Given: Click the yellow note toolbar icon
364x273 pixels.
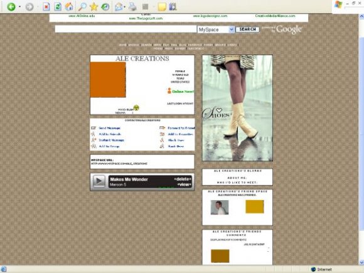Looking at the screenshot, I should tap(162, 7).
